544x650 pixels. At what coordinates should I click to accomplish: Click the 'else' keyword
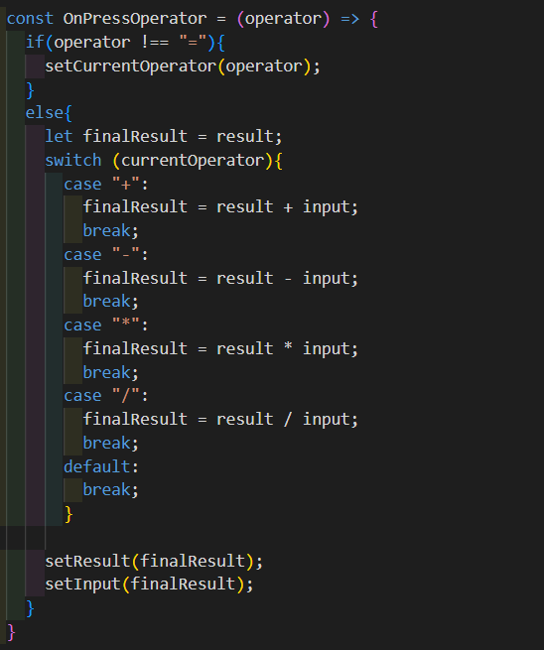coord(45,113)
